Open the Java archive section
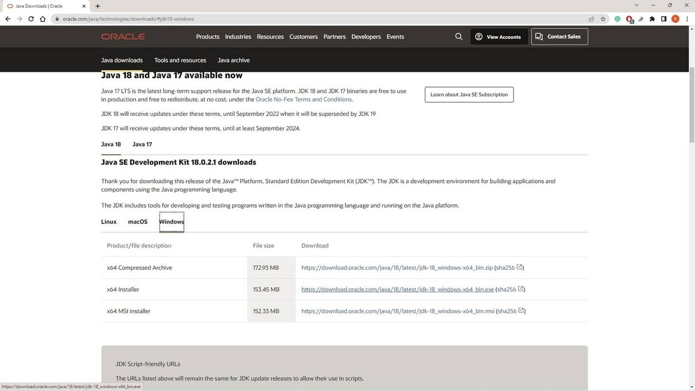Viewport: 695px width, 391px height. click(x=234, y=60)
